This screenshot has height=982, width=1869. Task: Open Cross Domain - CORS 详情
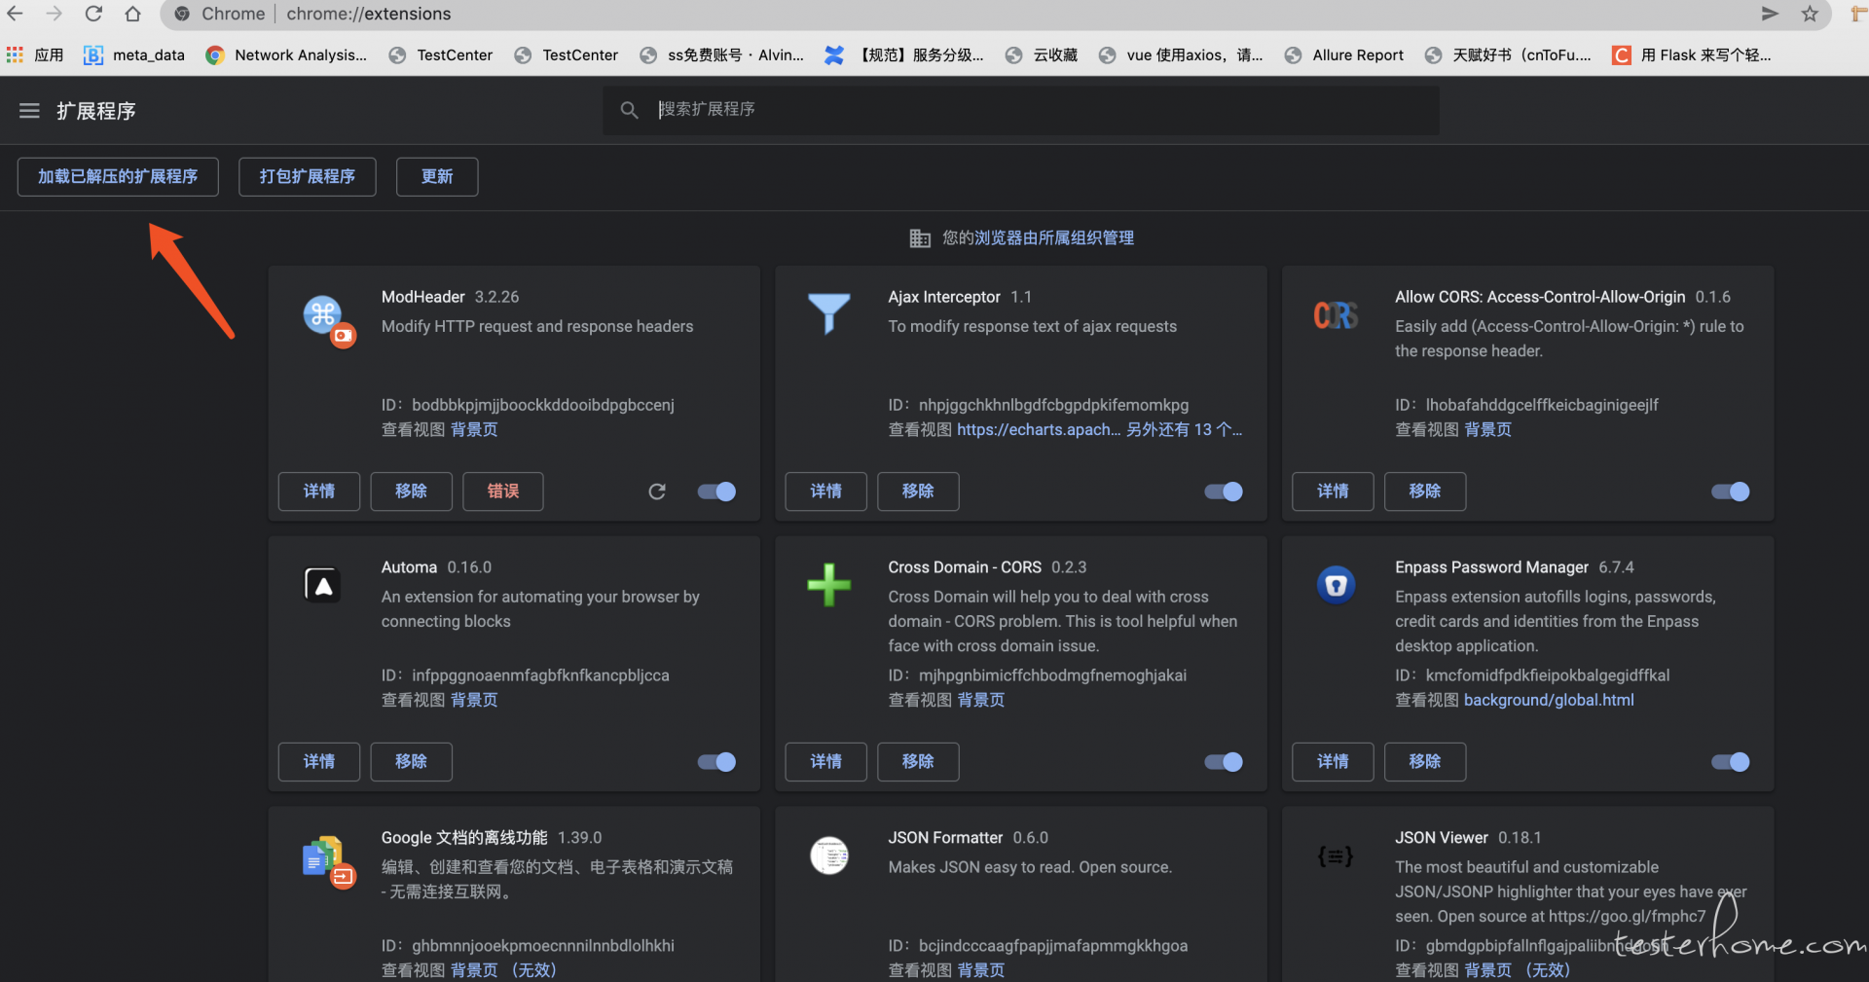click(826, 762)
